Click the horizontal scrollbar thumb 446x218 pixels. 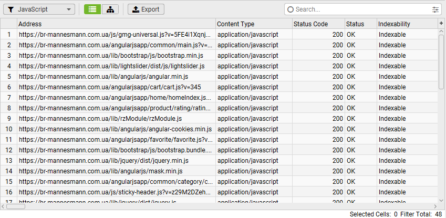click(16, 206)
